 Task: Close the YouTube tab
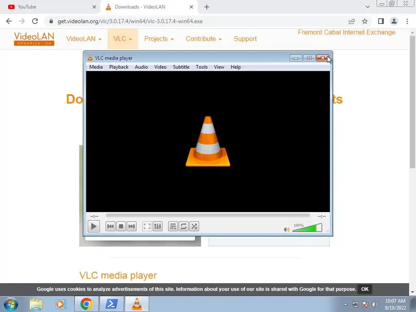94,7
